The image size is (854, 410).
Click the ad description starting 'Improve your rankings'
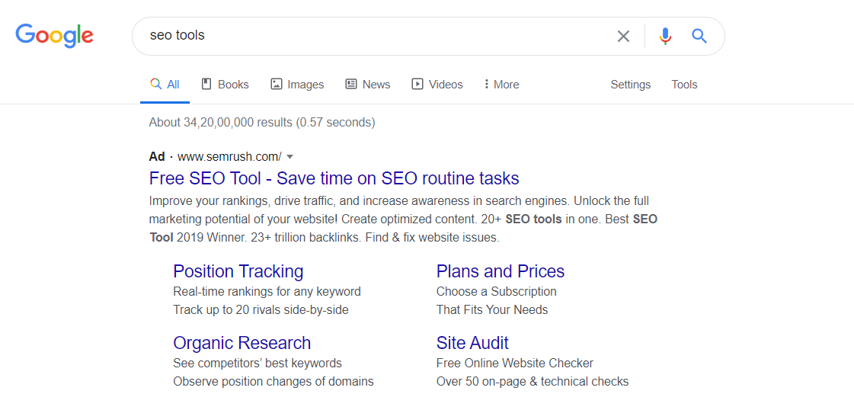tap(403, 219)
